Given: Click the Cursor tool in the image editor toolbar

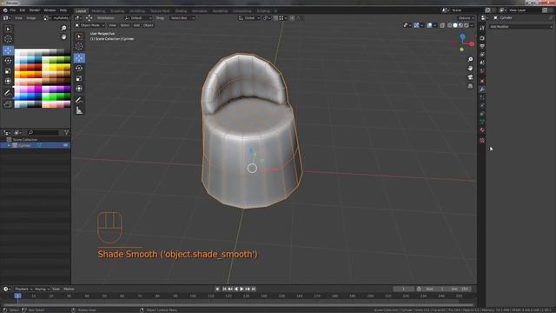Looking at the screenshot, I should pyautogui.click(x=8, y=39).
